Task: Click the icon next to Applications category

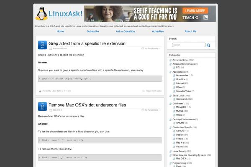Action: pyautogui.click(x=171, y=72)
